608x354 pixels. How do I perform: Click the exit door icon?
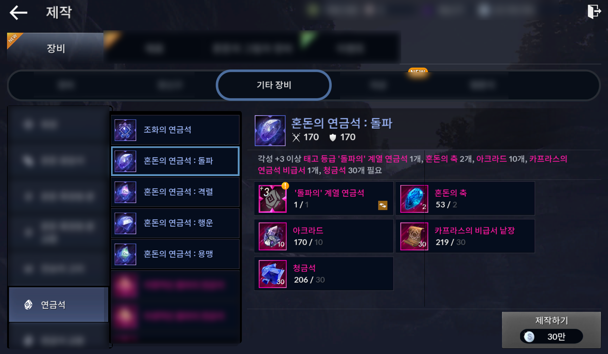click(594, 12)
